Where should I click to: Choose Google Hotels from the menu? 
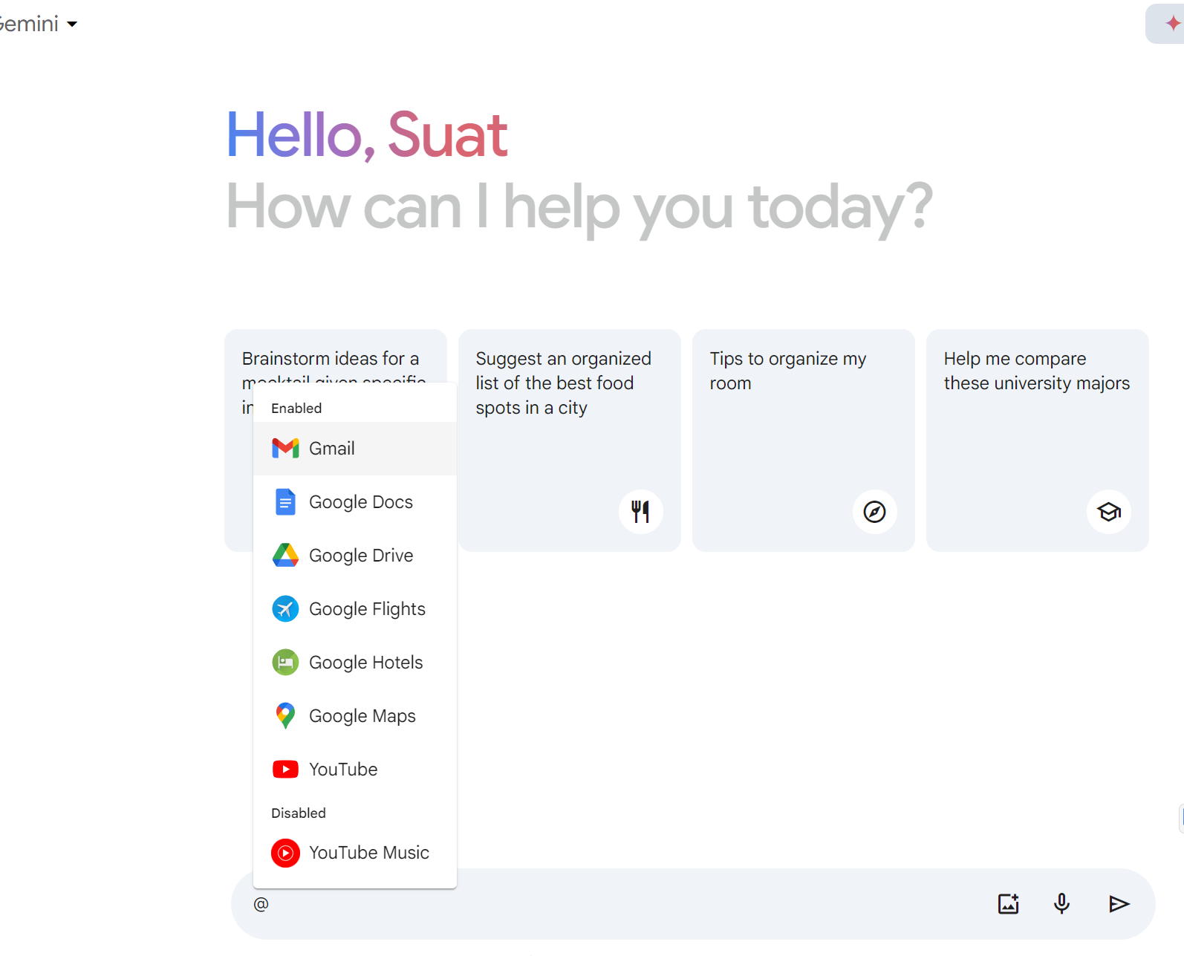pos(355,663)
